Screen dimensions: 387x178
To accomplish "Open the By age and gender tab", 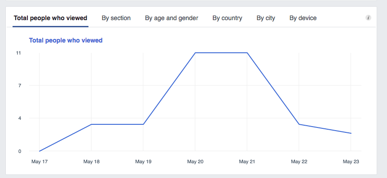I will tap(172, 18).
